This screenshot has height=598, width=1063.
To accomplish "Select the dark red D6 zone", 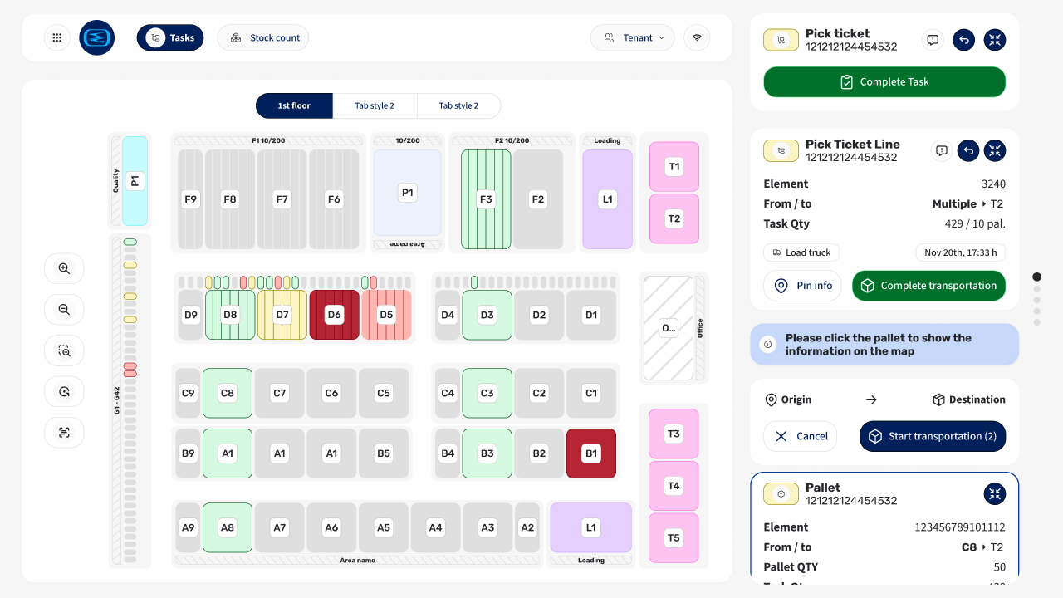I will tap(335, 315).
